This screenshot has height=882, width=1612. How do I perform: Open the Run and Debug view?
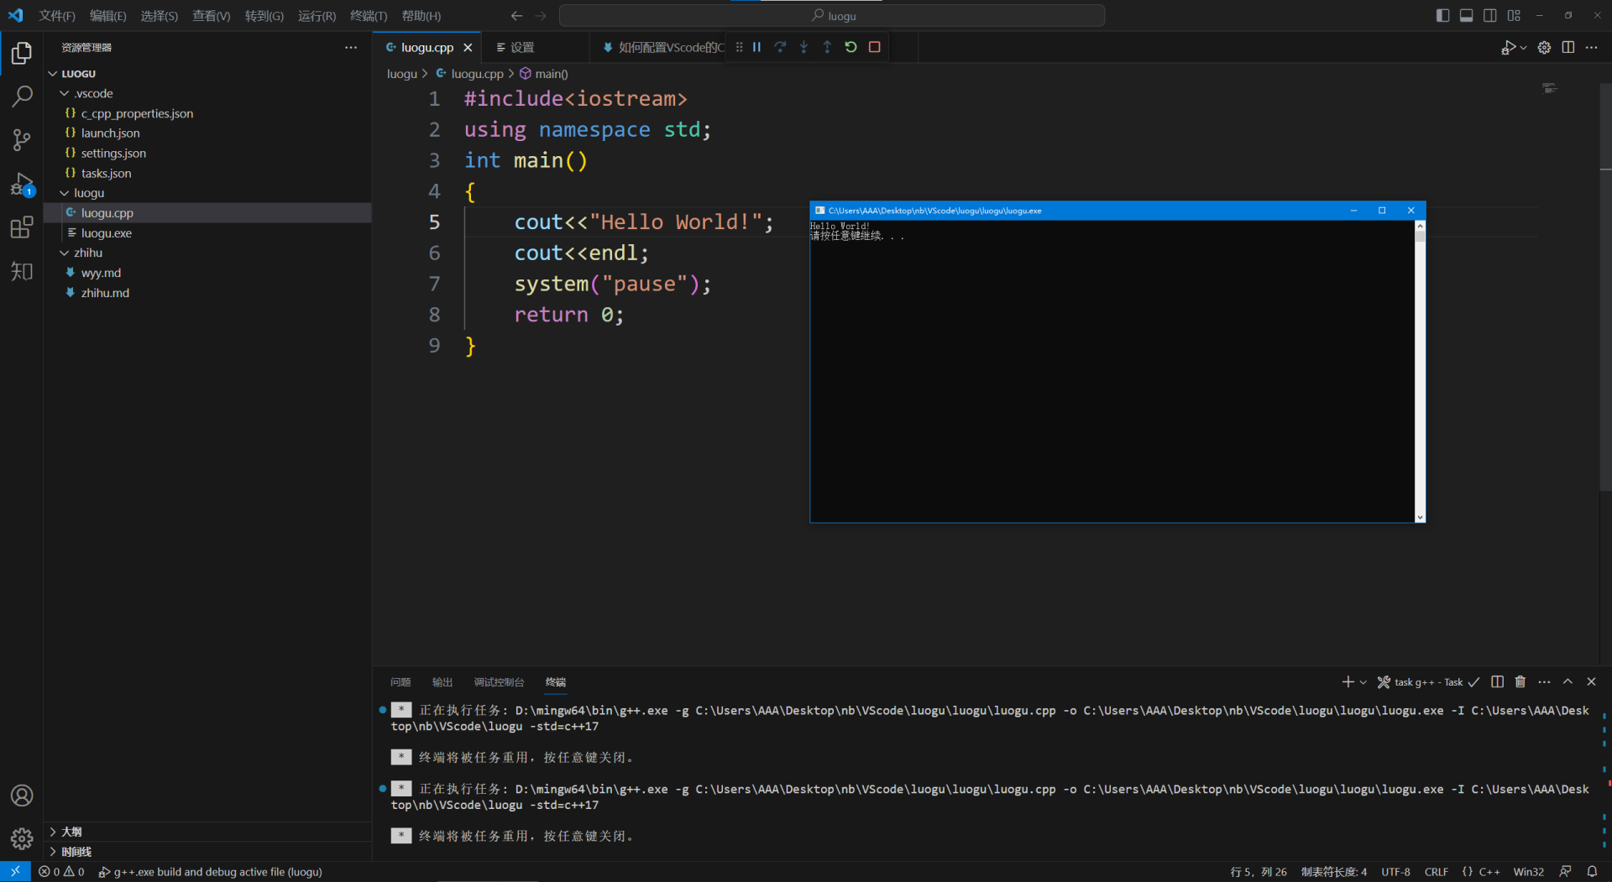tap(22, 184)
